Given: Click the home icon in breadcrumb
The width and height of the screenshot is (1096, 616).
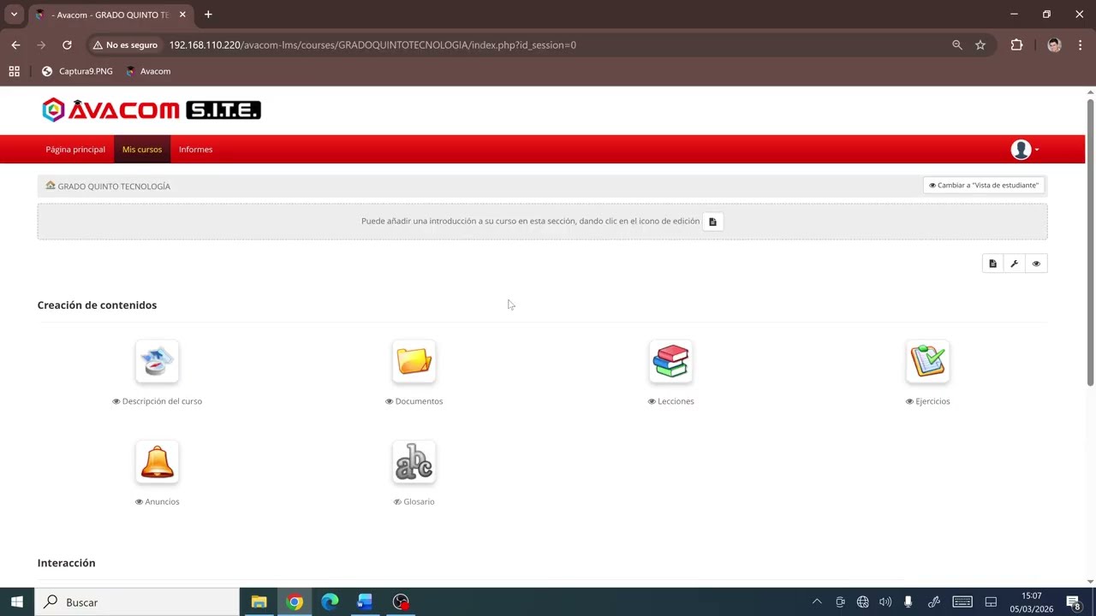Looking at the screenshot, I should click(51, 186).
